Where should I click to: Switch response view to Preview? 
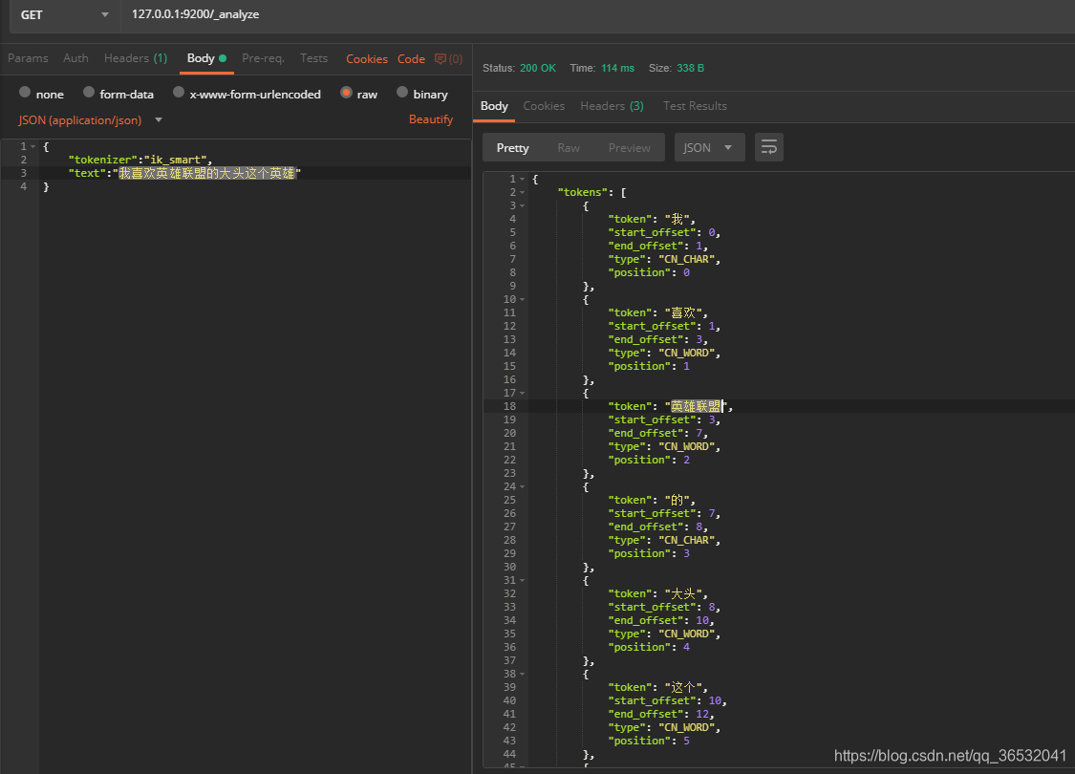tap(629, 147)
